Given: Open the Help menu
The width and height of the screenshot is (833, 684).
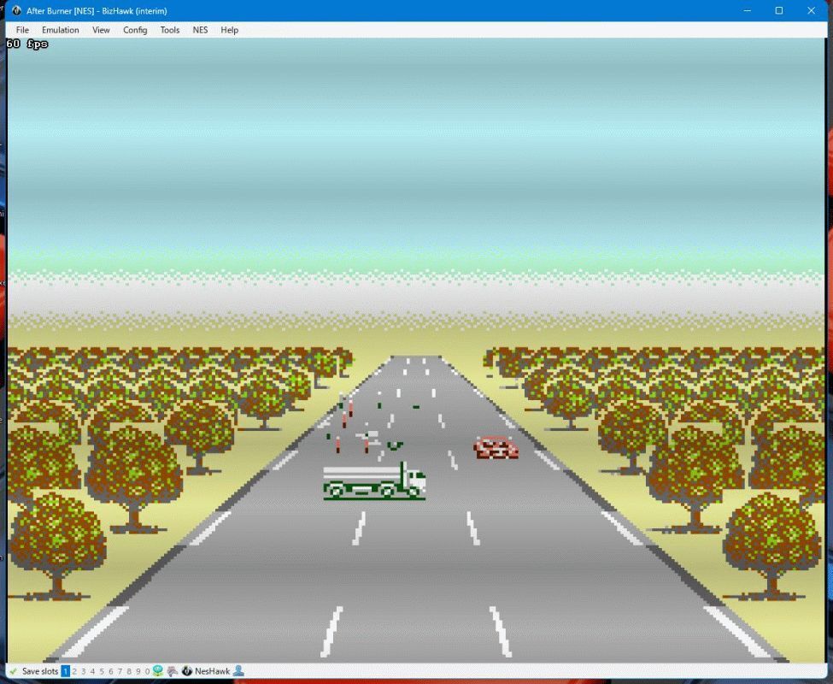Looking at the screenshot, I should 230,30.
